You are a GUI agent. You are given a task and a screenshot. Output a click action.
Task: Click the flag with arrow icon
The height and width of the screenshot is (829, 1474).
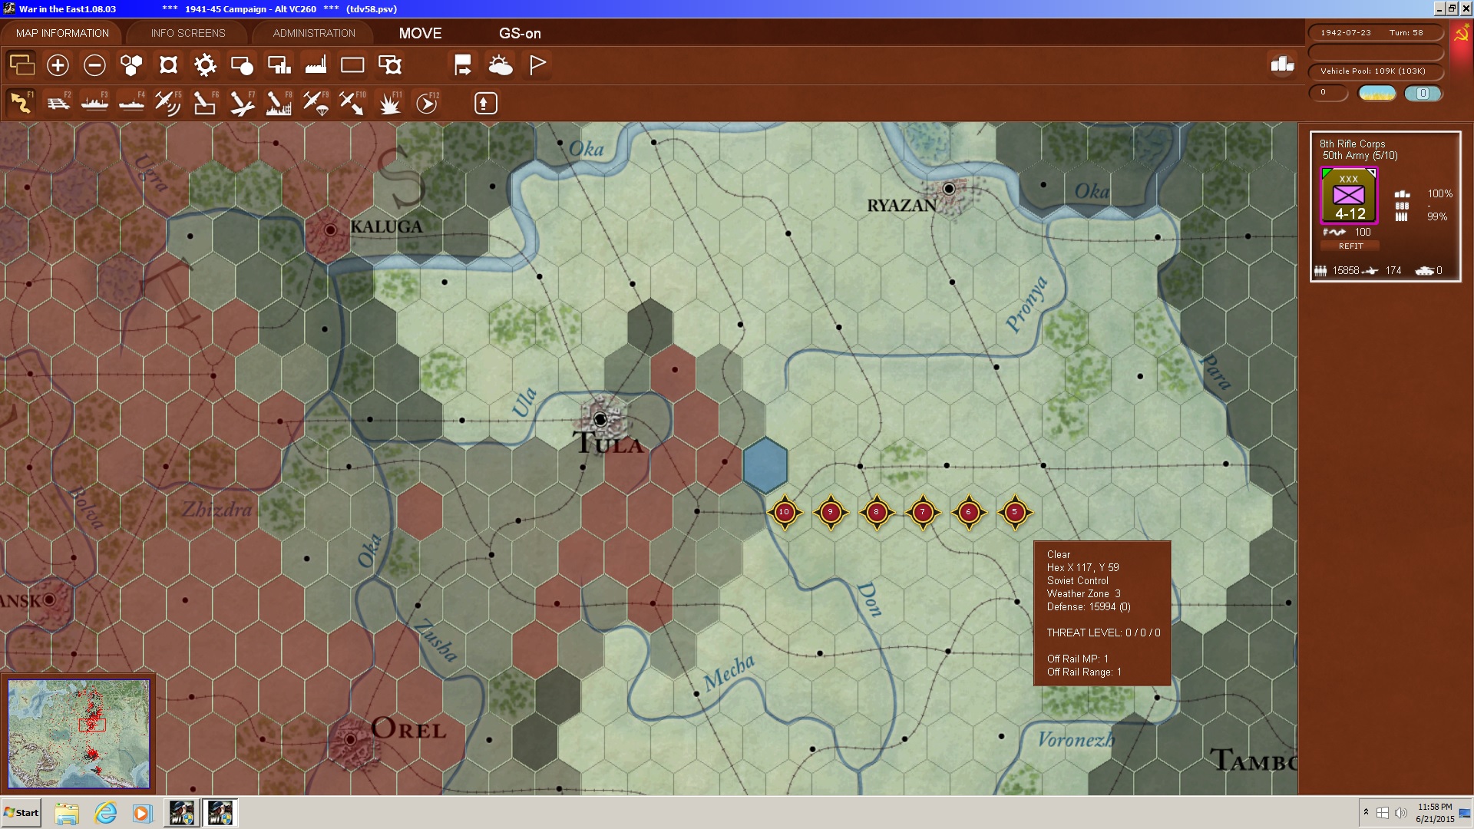tap(463, 65)
